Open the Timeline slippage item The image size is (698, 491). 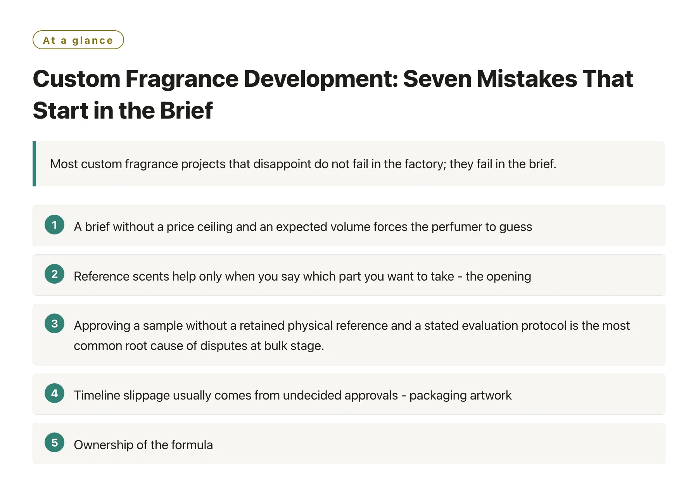349,394
